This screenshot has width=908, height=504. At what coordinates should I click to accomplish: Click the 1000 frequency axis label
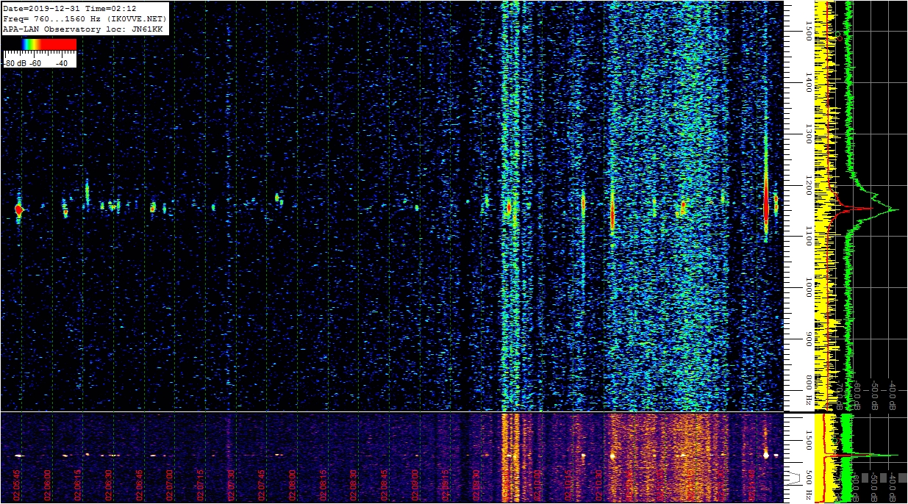[x=809, y=288]
